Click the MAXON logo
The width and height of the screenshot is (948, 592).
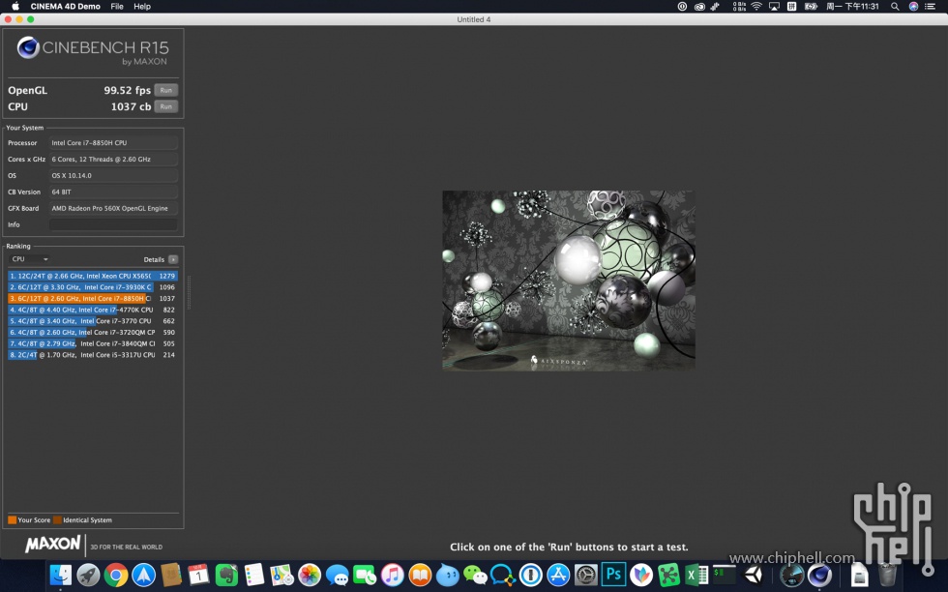click(x=52, y=545)
